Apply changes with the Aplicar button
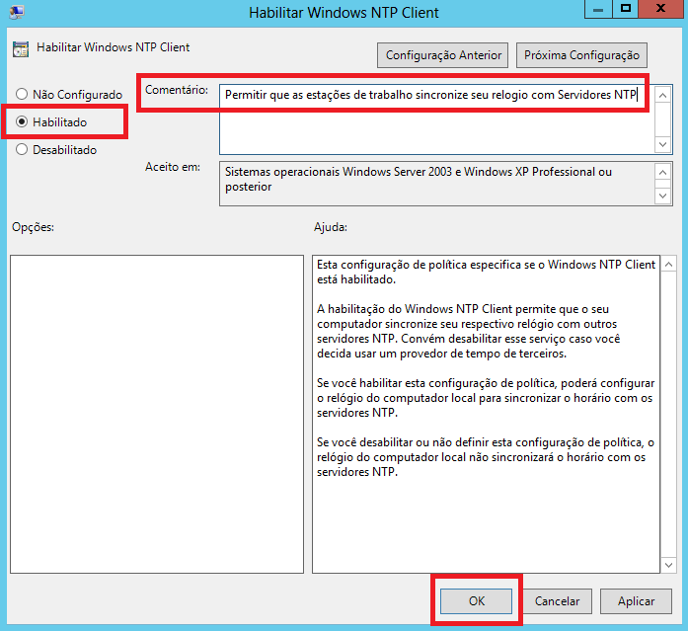 click(x=636, y=600)
